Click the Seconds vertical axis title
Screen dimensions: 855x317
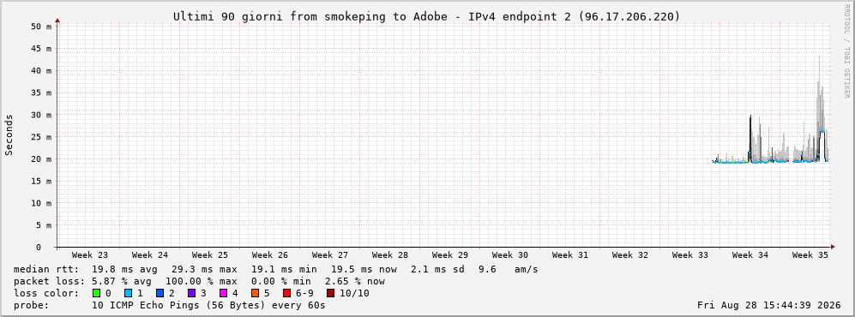click(x=9, y=135)
